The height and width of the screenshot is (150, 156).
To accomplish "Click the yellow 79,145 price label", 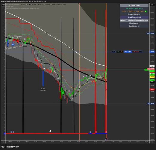I will click(152, 77).
